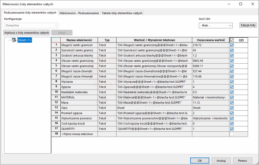Check the empty checkbox in row 18

click(x=232, y=134)
